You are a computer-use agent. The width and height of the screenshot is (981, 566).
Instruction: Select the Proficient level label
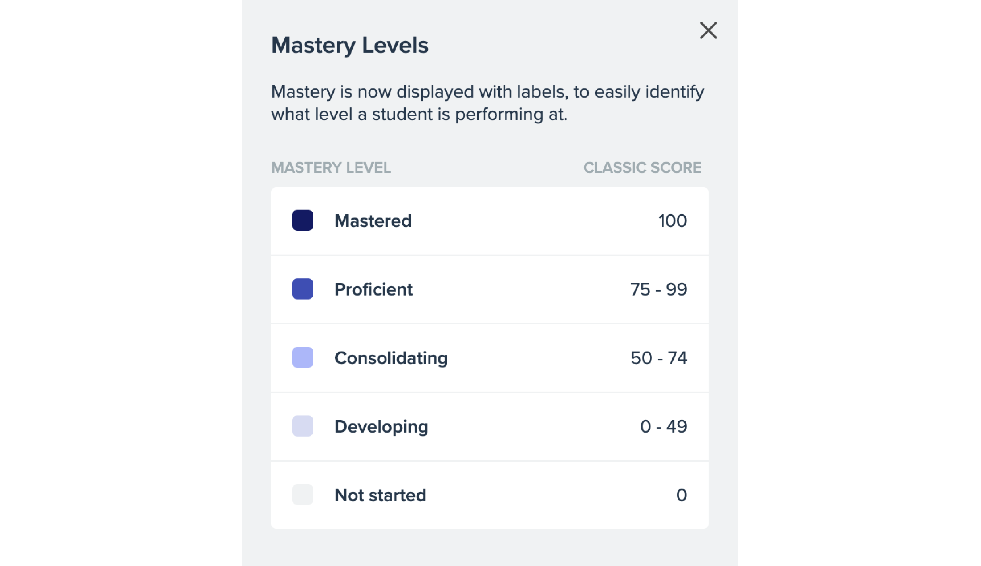[373, 289]
